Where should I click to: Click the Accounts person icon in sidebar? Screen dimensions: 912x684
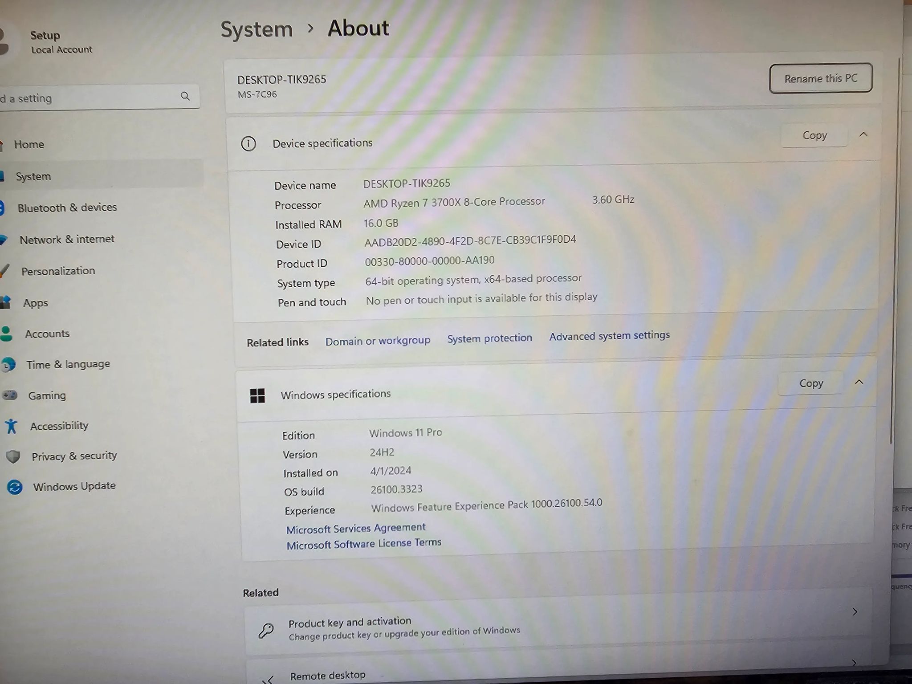(6, 334)
